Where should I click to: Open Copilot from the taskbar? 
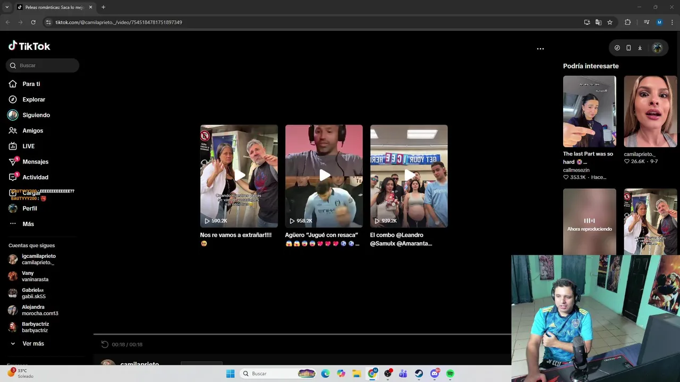(x=341, y=374)
